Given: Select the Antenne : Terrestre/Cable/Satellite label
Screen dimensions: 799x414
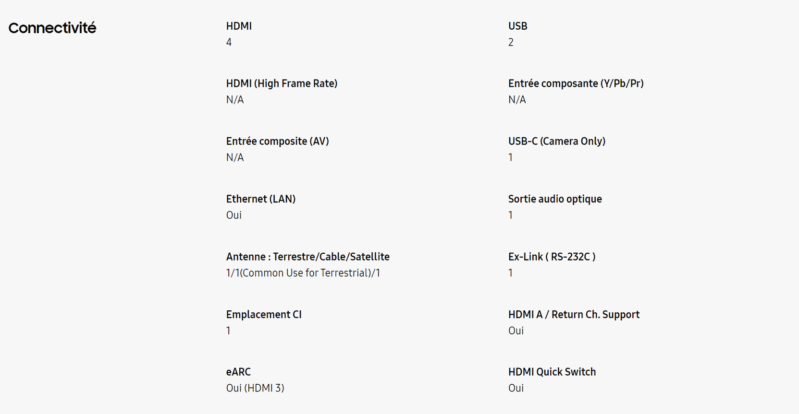Looking at the screenshot, I should click(307, 257).
